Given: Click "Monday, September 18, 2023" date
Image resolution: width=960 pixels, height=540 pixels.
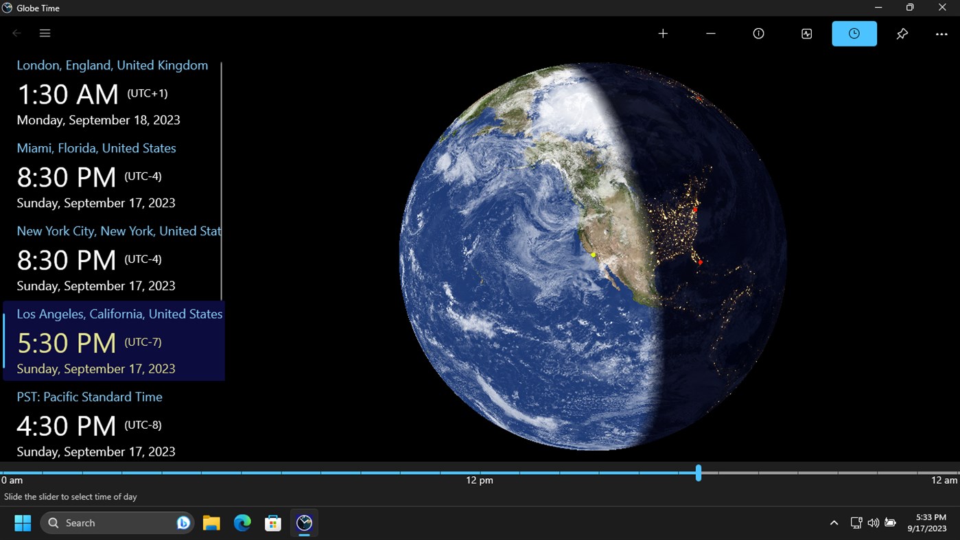Looking at the screenshot, I should 99,120.
